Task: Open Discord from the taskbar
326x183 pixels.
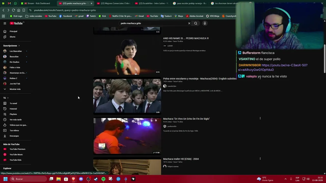Action: coord(81,179)
